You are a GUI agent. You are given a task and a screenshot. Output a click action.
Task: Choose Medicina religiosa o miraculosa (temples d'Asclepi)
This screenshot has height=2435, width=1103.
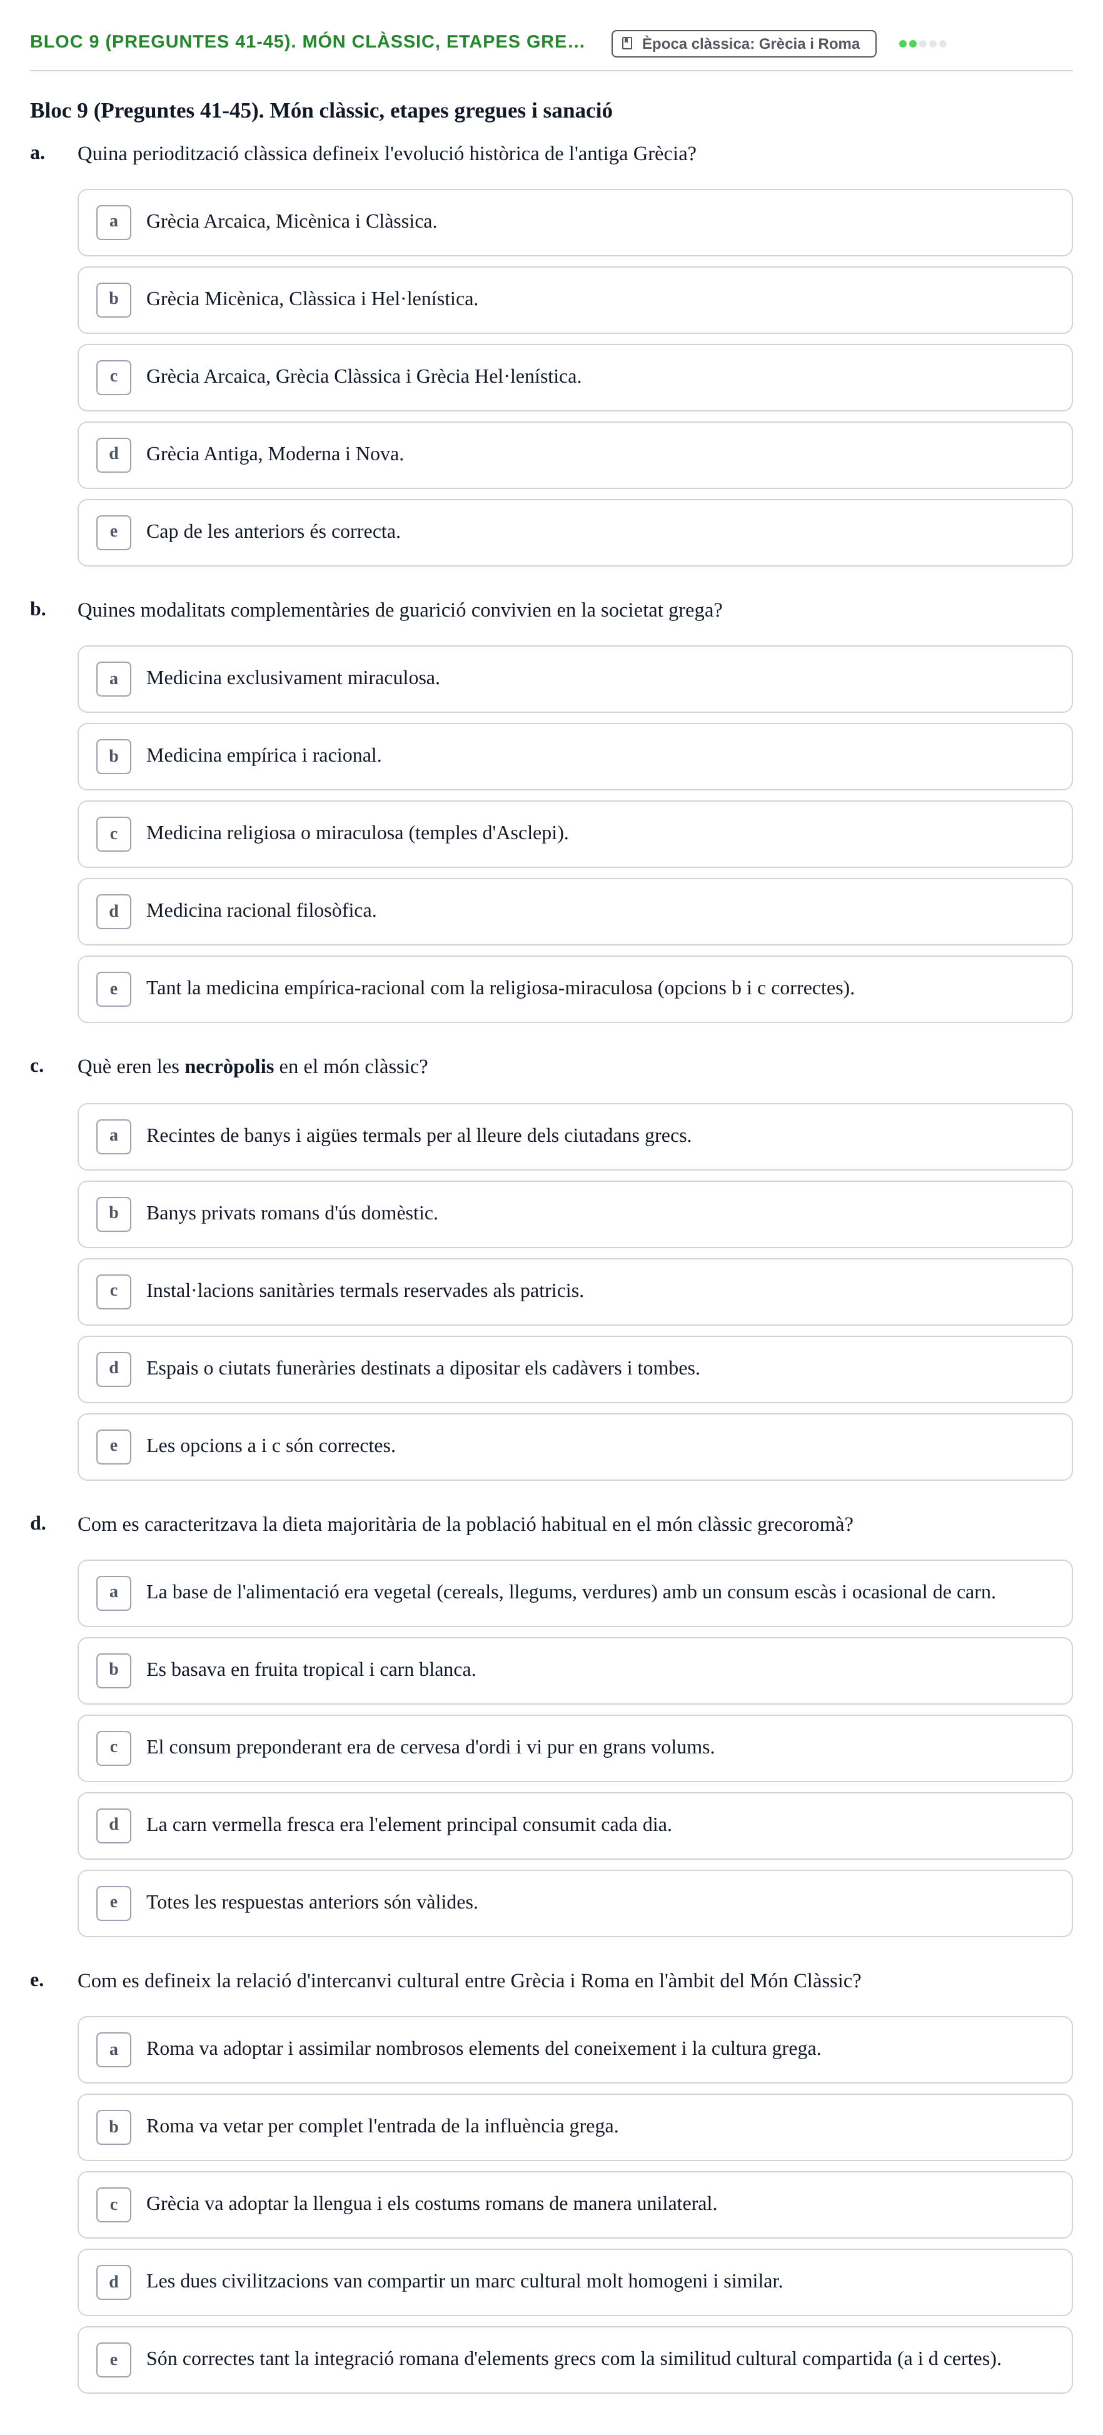pyautogui.click(x=575, y=834)
